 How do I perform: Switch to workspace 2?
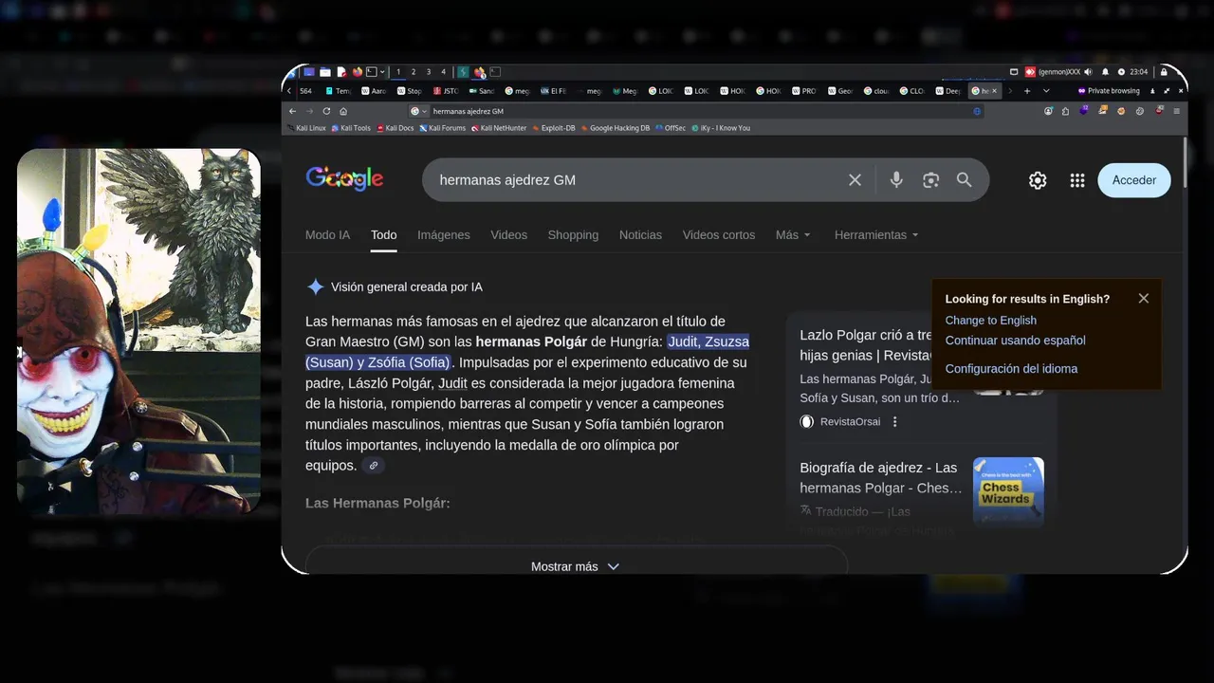click(x=414, y=72)
